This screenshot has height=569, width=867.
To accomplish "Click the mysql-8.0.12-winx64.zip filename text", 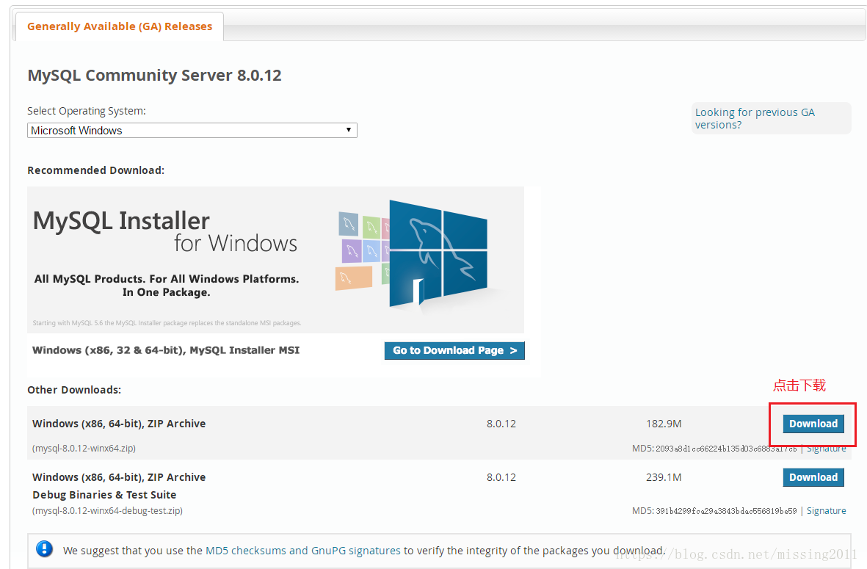I will tap(84, 448).
